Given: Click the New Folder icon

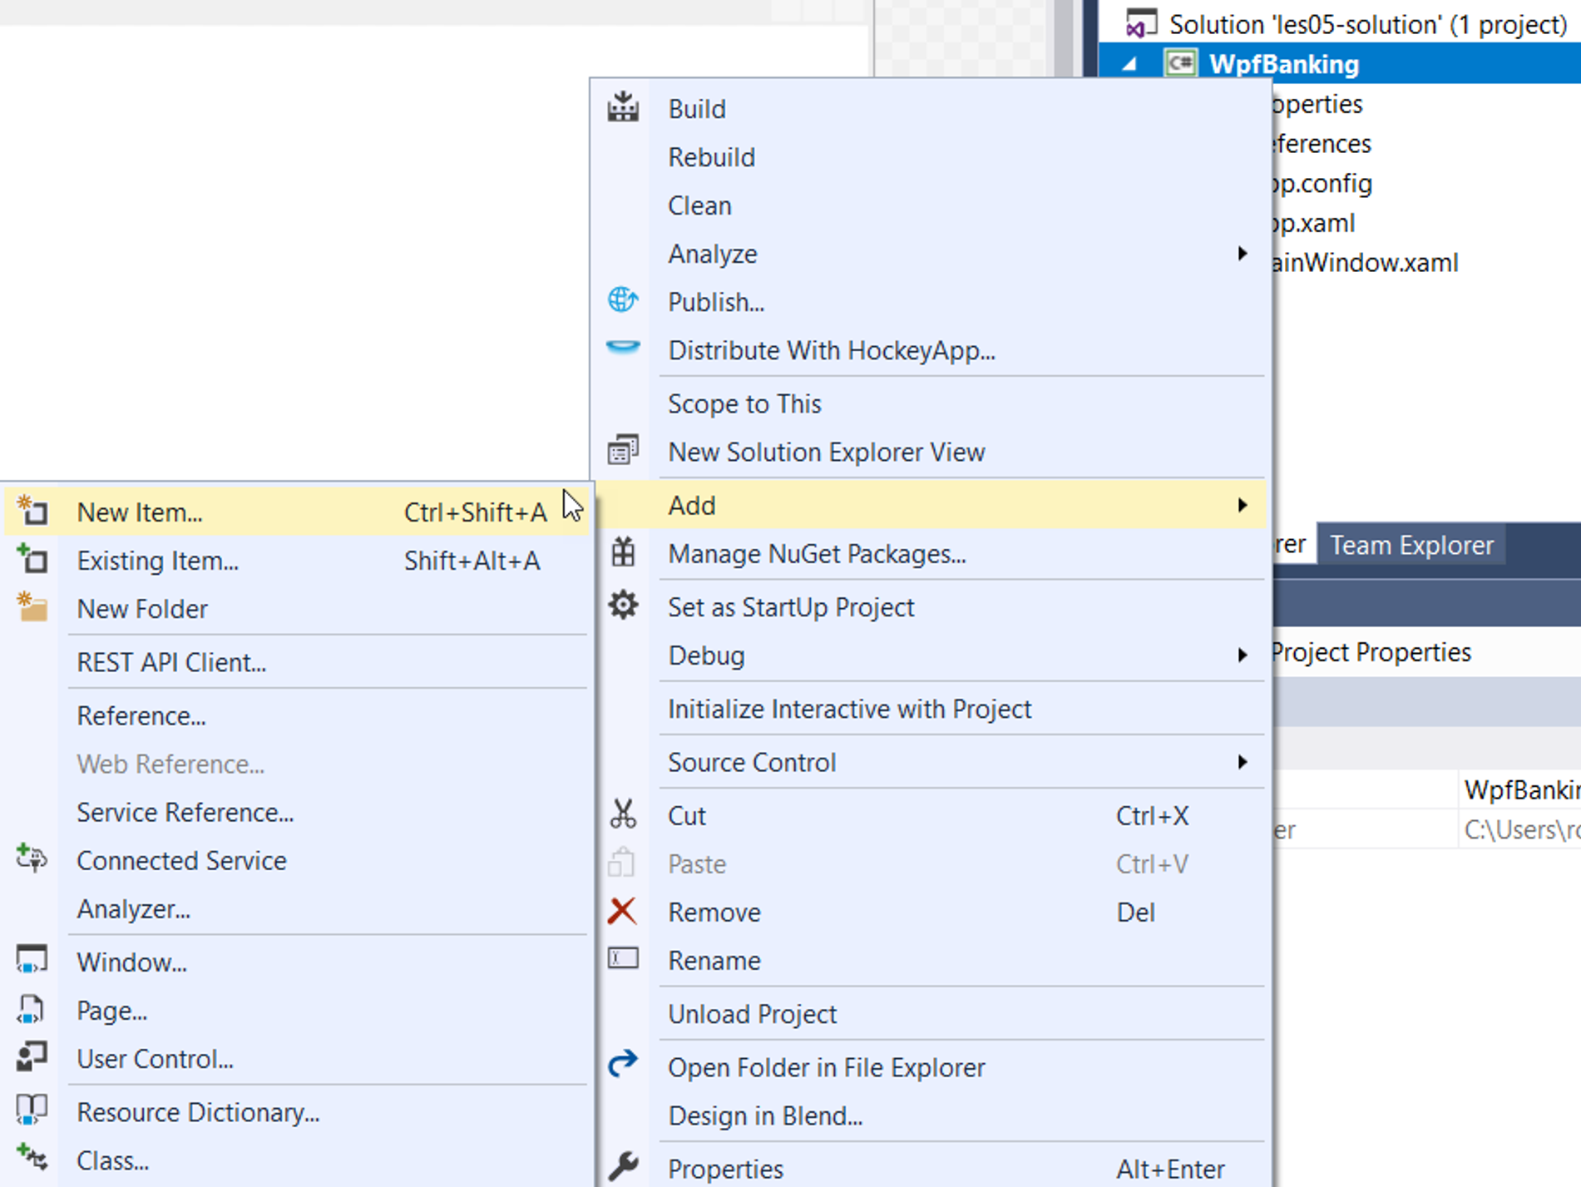Looking at the screenshot, I should tap(32, 608).
